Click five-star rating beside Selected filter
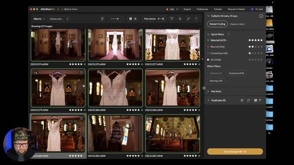The height and width of the screenshot is (165, 294). [255, 40]
